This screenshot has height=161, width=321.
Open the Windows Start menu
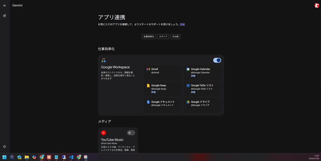pos(4,157)
